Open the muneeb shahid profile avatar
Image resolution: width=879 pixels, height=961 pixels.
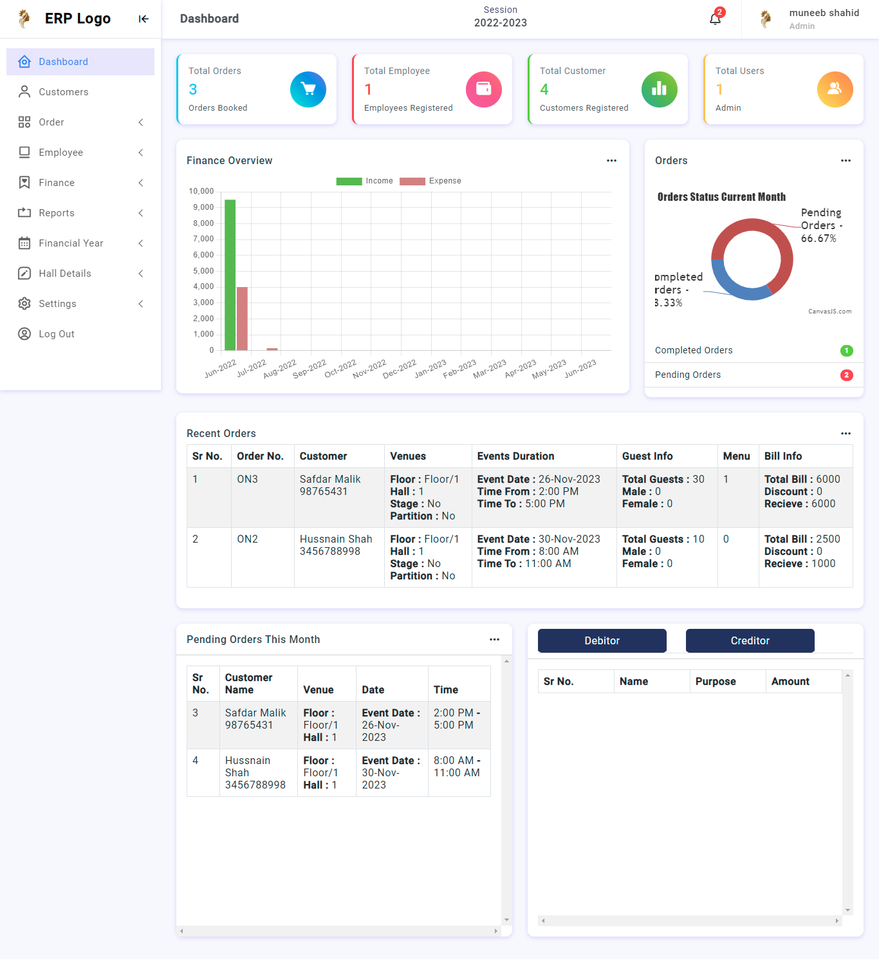(x=766, y=19)
